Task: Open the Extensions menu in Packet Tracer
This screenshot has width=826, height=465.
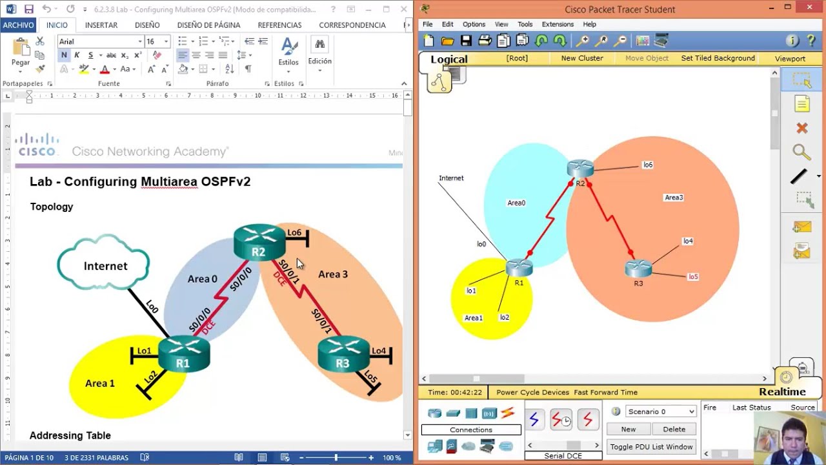Action: [x=558, y=25]
